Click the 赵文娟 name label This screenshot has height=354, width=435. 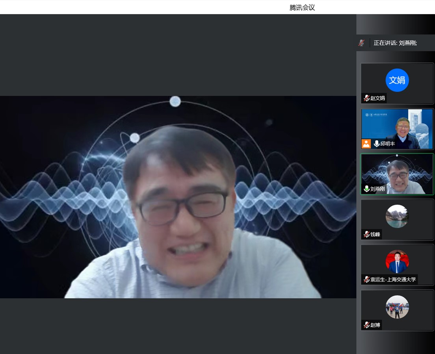pos(377,98)
